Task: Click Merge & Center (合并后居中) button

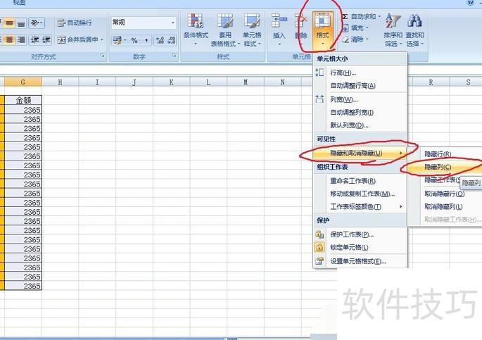Action: click(78, 39)
